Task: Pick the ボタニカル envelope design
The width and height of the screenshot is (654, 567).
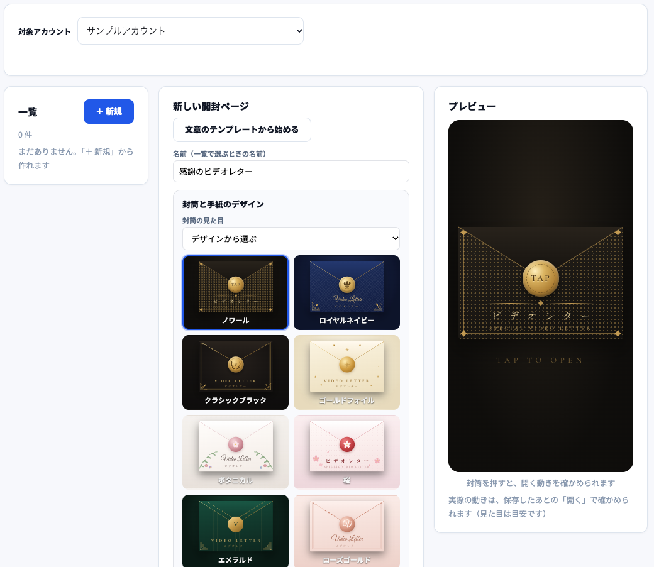Action: pos(235,452)
